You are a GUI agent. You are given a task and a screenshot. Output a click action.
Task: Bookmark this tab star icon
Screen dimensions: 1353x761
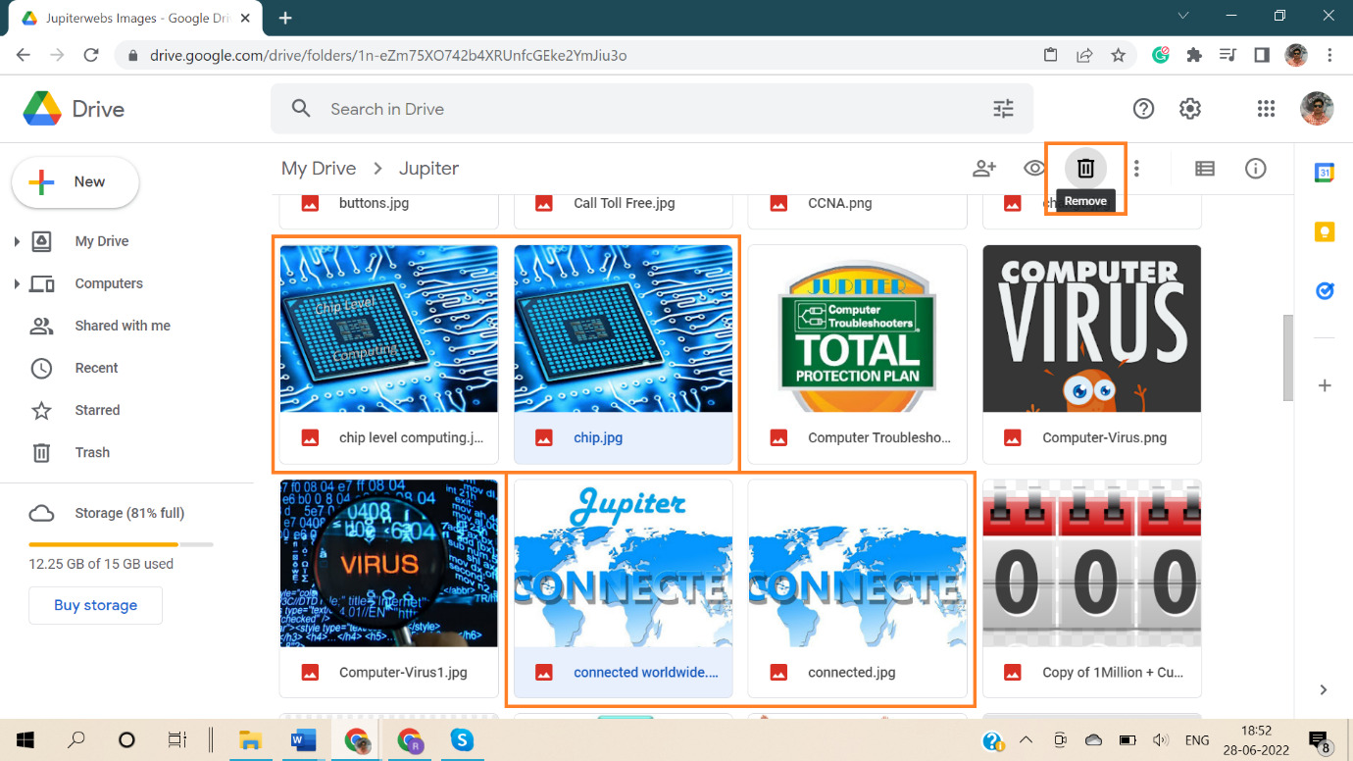click(x=1118, y=55)
